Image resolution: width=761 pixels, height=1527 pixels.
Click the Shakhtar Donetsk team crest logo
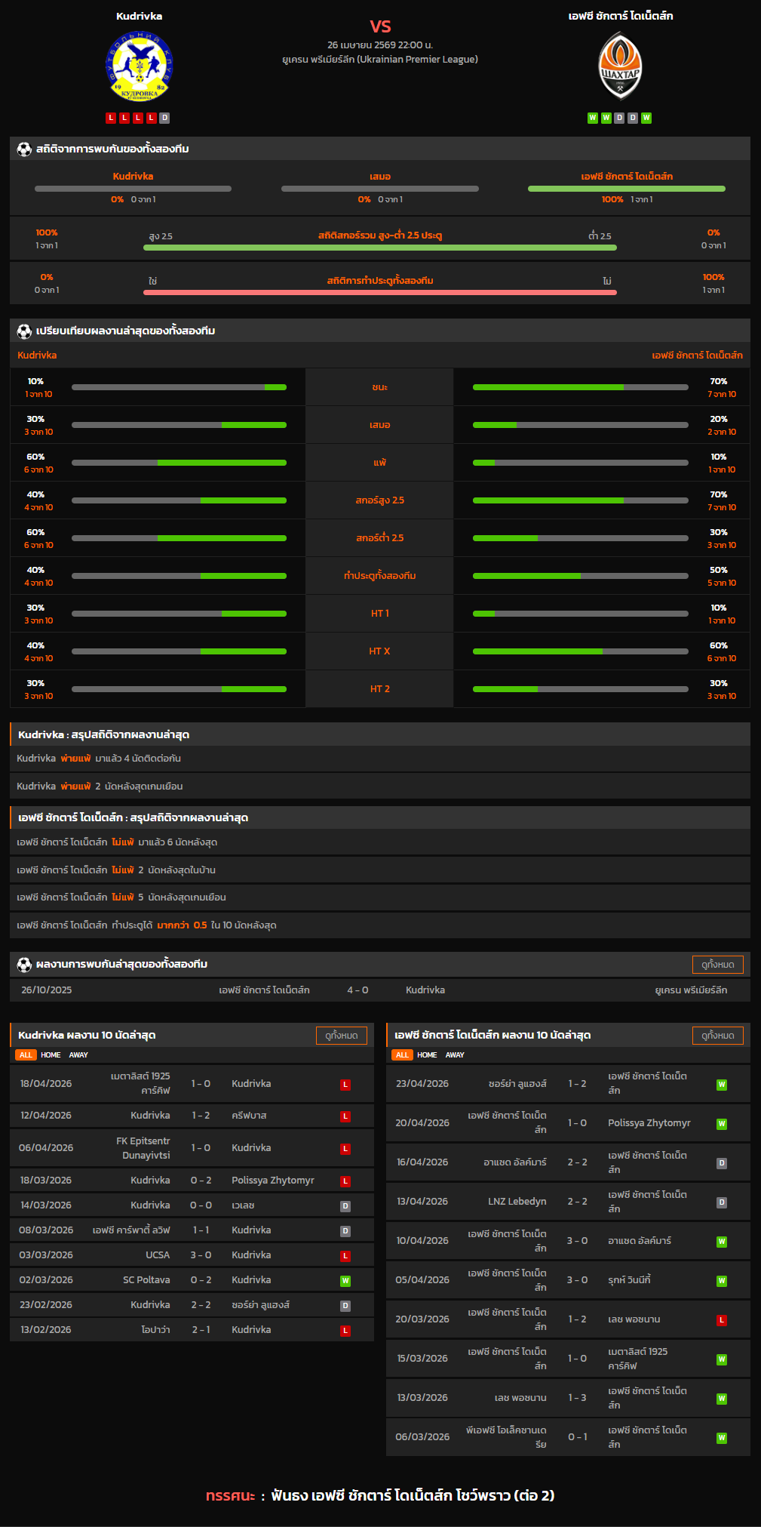coord(620,66)
